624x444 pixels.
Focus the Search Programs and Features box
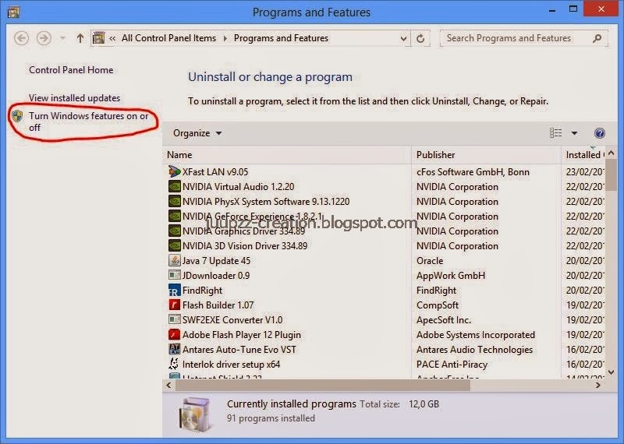[x=523, y=38]
